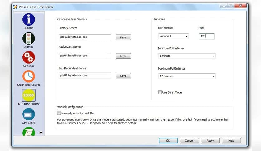
Task: Open the NTP Version dropdown
Action: pos(173,36)
